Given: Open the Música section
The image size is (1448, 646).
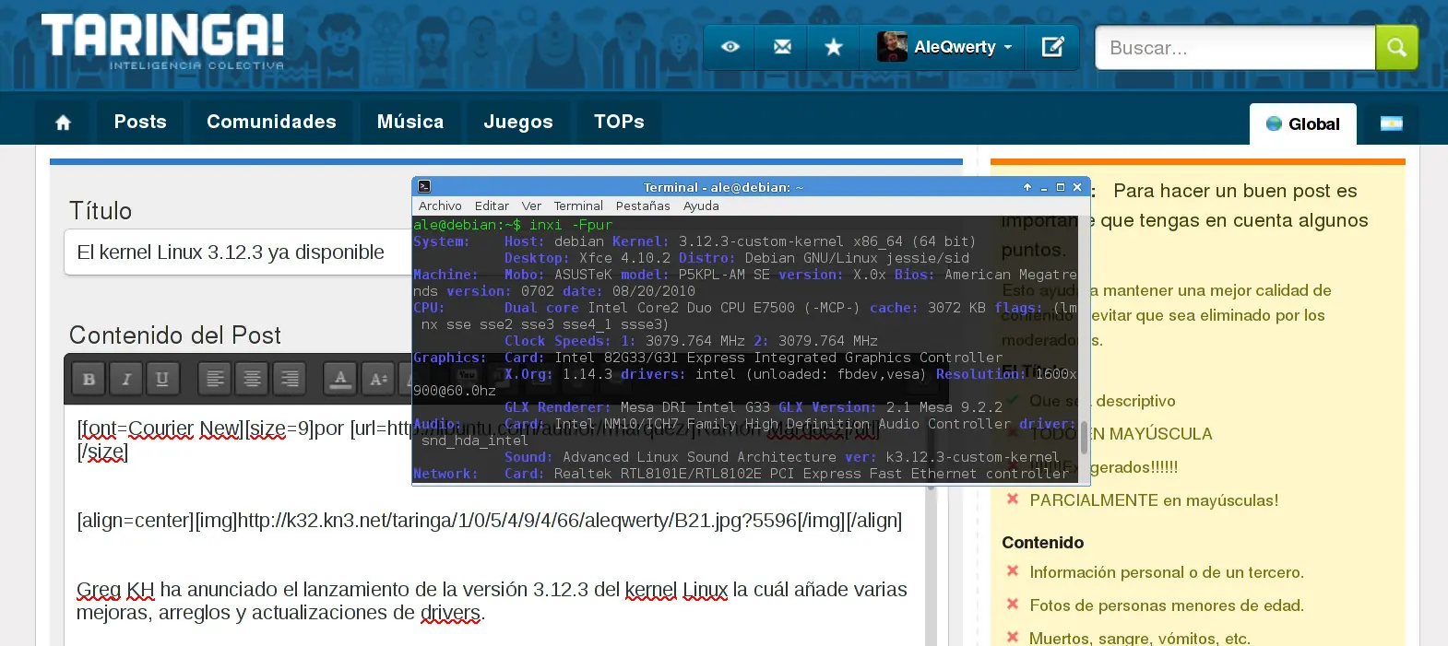Looking at the screenshot, I should pyautogui.click(x=410, y=122).
